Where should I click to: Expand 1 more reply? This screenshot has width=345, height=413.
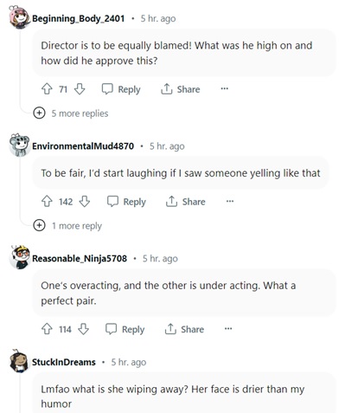[67, 225]
